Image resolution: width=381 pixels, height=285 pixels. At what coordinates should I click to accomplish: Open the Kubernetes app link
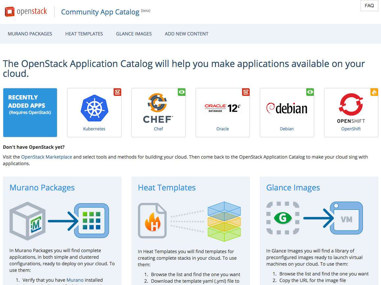coord(94,129)
